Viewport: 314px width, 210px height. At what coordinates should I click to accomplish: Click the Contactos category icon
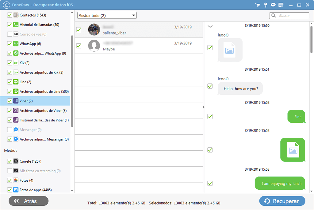click(16, 15)
